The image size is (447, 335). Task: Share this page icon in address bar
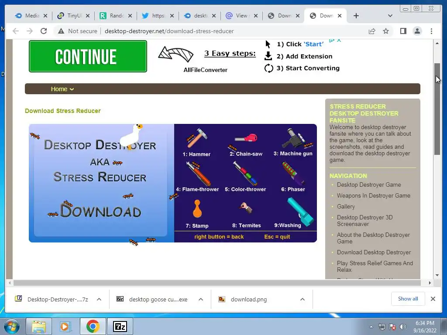pyautogui.click(x=372, y=31)
